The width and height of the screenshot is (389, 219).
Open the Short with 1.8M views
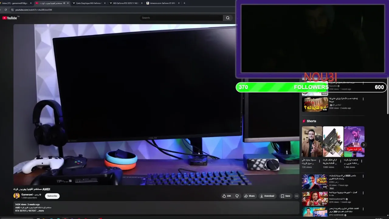coord(354,141)
